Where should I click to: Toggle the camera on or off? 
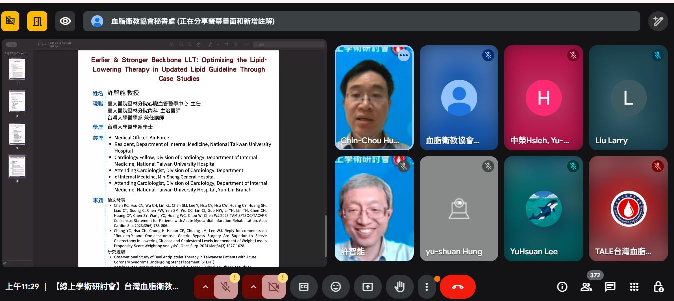273,287
